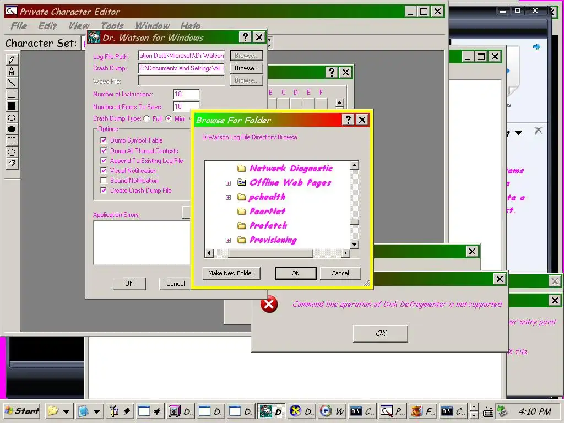The width and height of the screenshot is (564, 423).
Task: Click OK on Disk Defragmenter error message
Action: (x=381, y=333)
